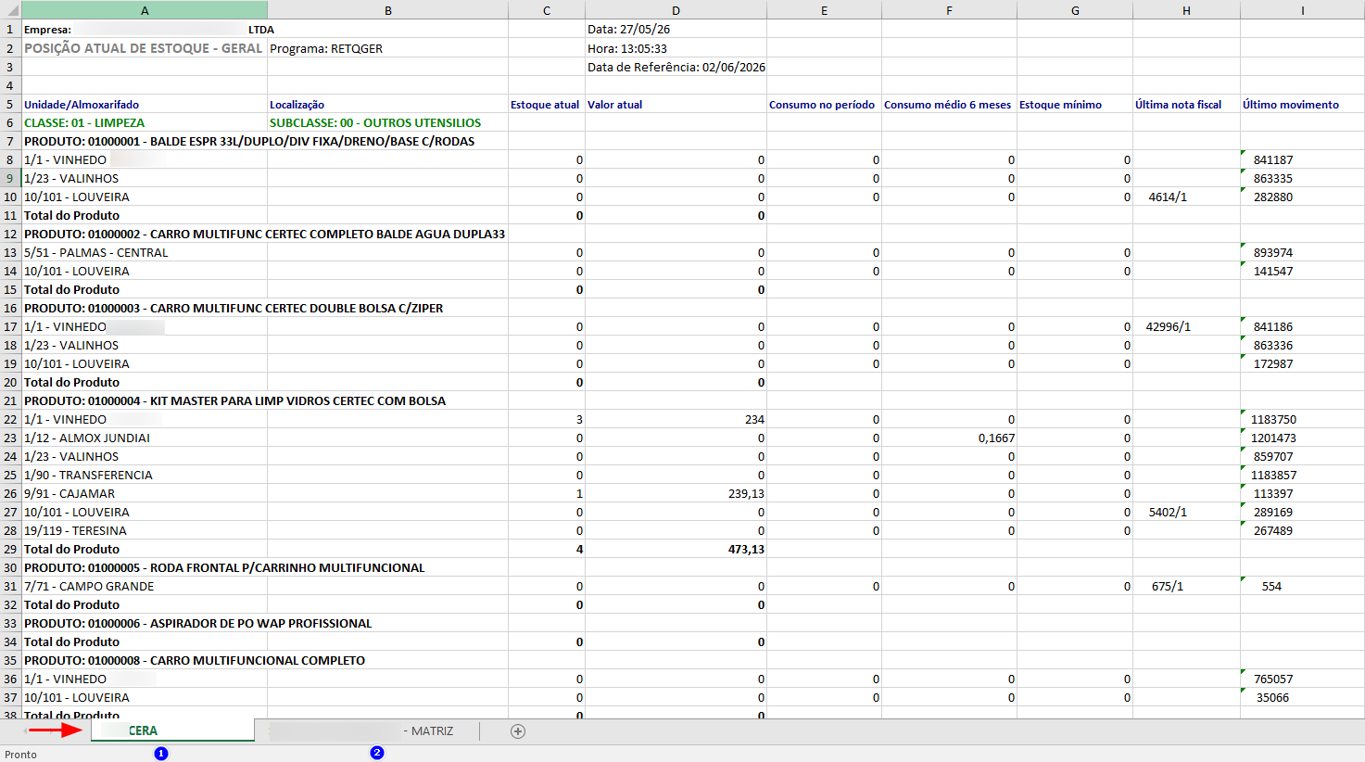
Task: Click the 'Último movimento' header cell
Action: tap(1302, 104)
